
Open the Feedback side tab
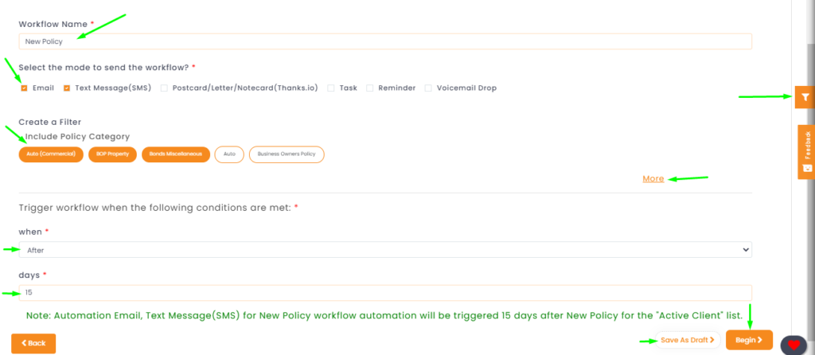806,152
